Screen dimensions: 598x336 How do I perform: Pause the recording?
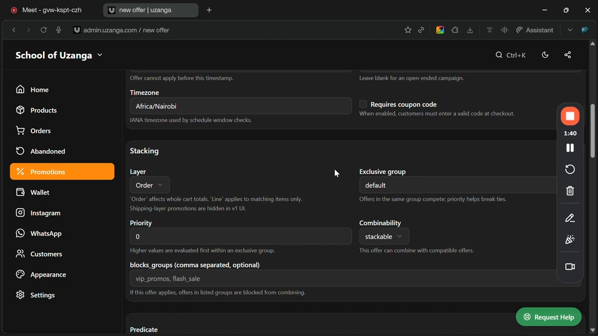(x=570, y=148)
